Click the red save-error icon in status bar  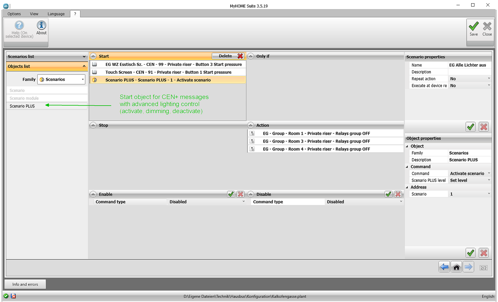coord(13,296)
